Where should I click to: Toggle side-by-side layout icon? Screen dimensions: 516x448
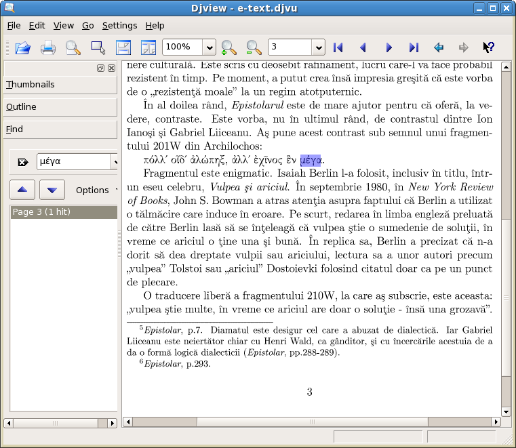click(x=148, y=47)
